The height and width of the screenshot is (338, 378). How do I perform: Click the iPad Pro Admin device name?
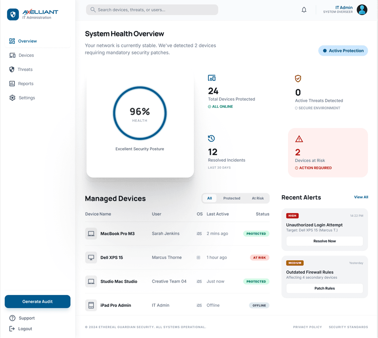click(116, 305)
